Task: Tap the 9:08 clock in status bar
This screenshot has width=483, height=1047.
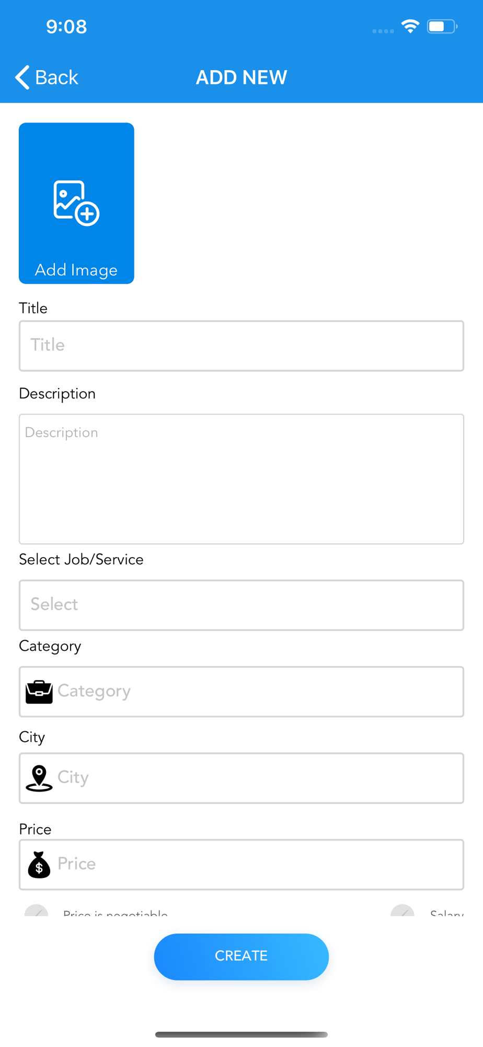Action: tap(66, 27)
